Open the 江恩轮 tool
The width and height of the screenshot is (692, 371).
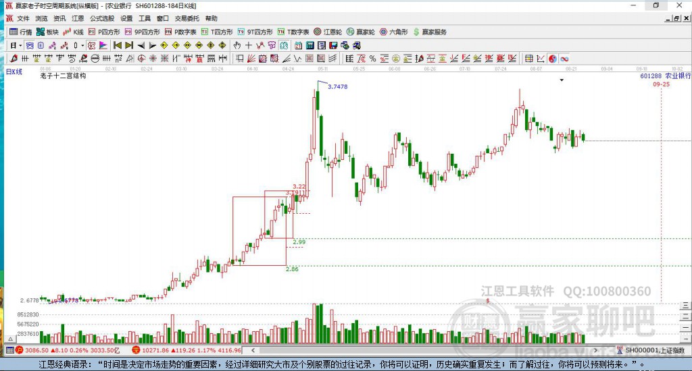[328, 32]
